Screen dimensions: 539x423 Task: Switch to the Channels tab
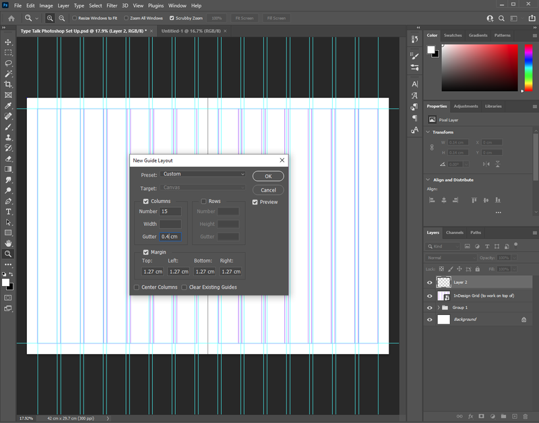455,233
